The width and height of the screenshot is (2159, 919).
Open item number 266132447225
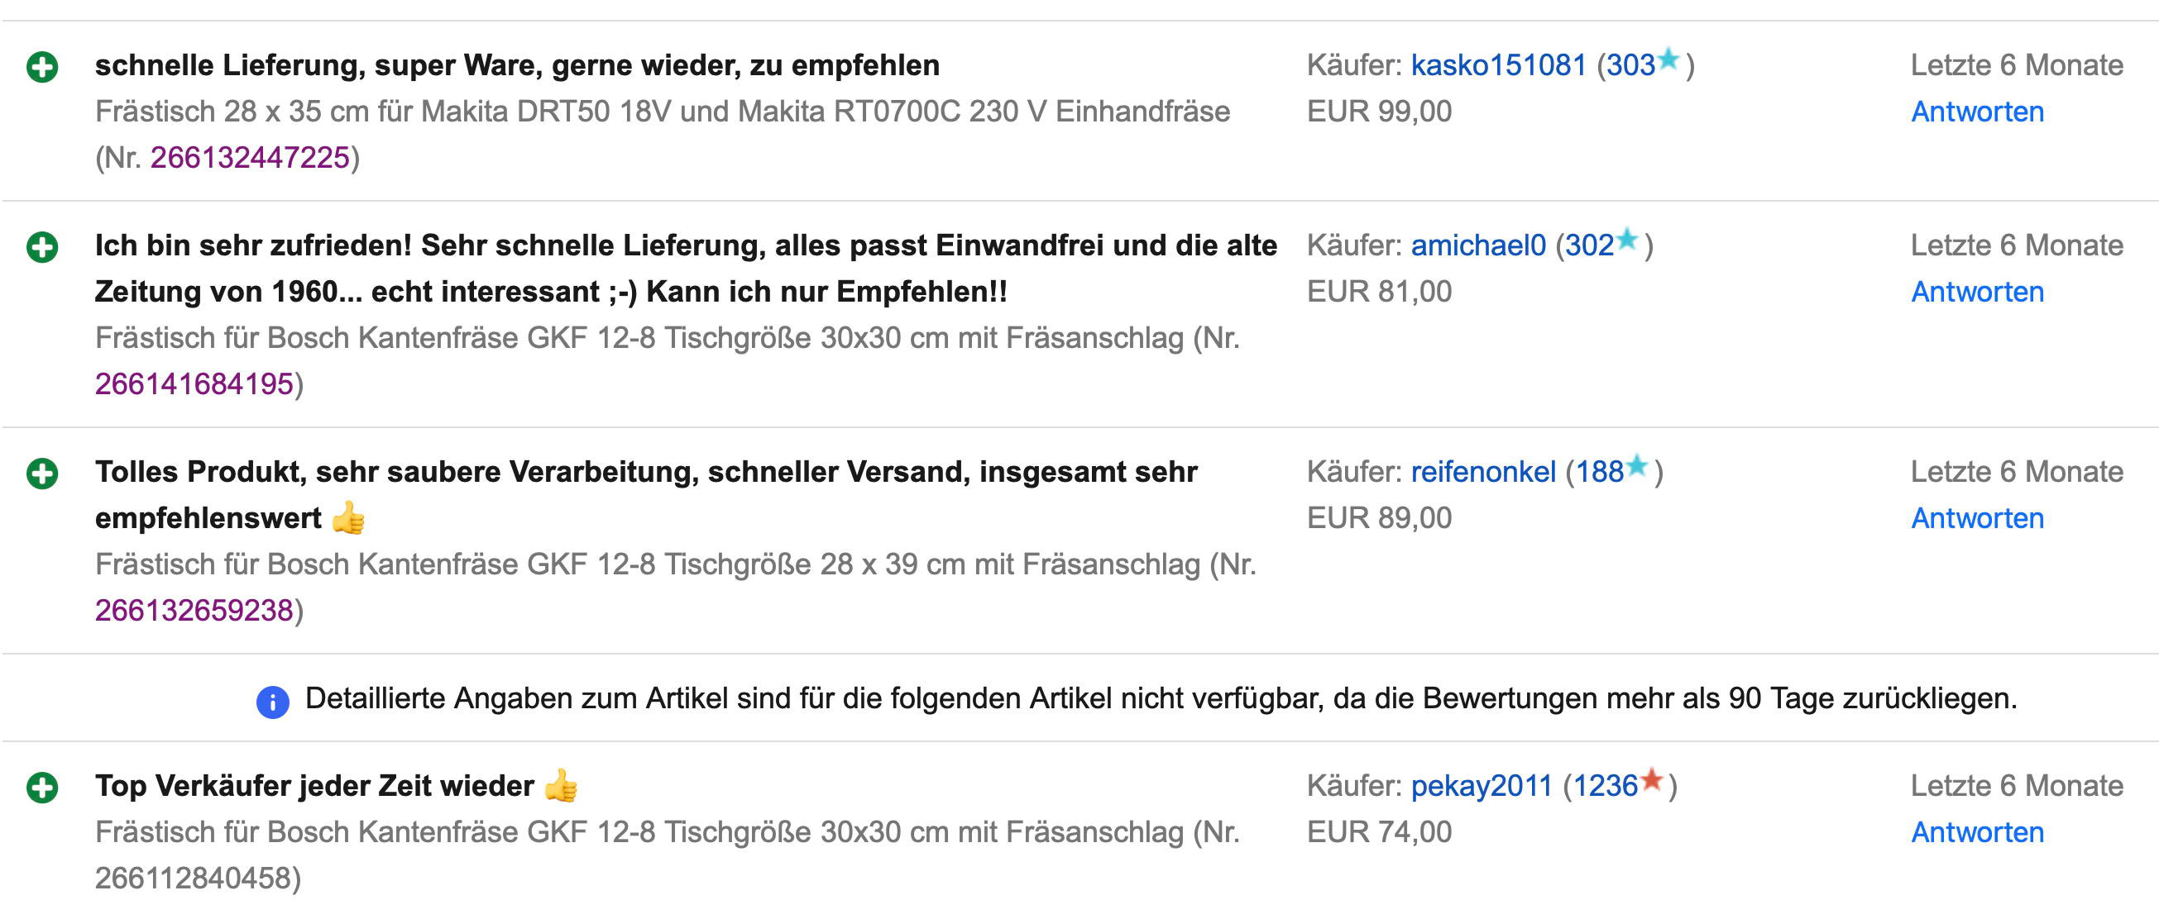point(250,157)
